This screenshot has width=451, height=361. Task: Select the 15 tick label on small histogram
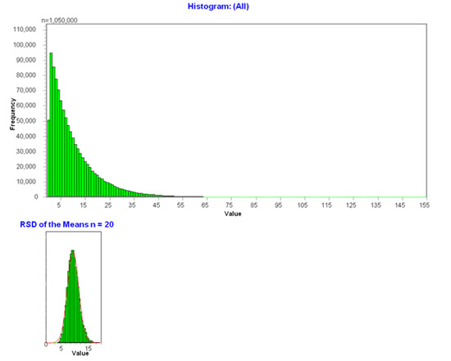tap(89, 349)
